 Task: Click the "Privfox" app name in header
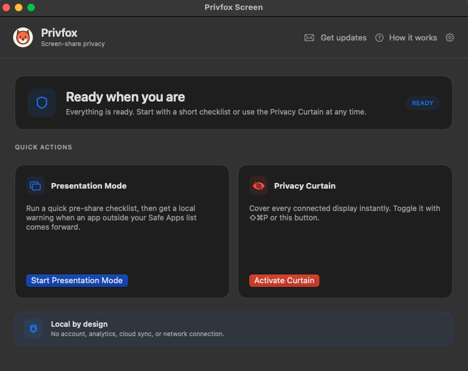59,33
